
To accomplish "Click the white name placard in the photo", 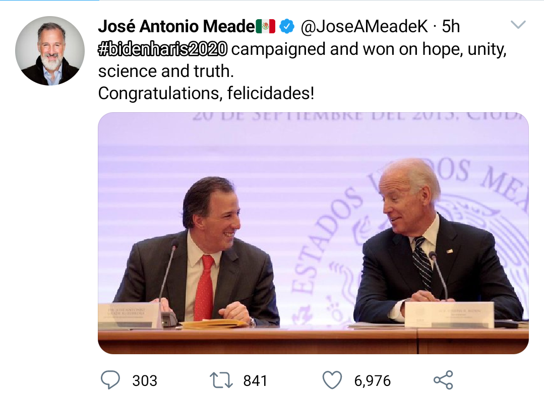I will [x=449, y=315].
